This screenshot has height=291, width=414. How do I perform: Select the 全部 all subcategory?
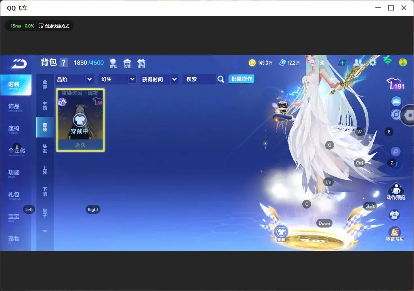click(45, 84)
